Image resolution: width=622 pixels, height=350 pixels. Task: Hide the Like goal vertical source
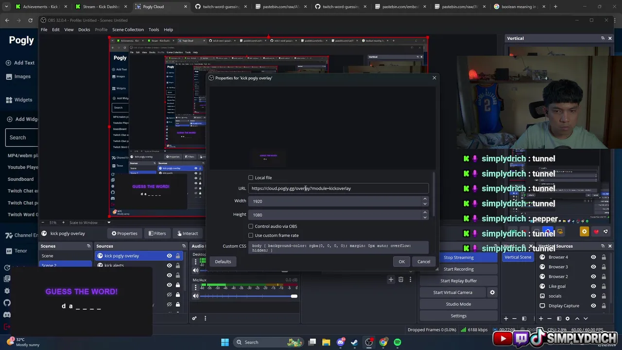593,286
